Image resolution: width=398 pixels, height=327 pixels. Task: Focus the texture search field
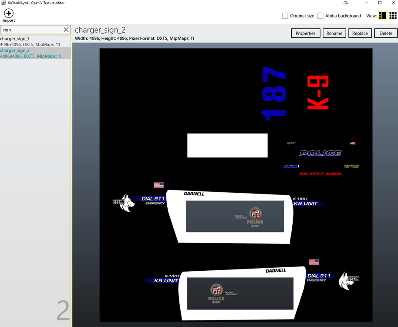(31, 30)
